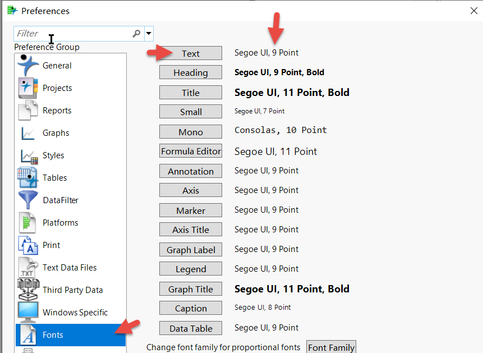Screen dimensions: 483x353
Task: Click the 'Preference Group' list heading
Action: coord(47,47)
